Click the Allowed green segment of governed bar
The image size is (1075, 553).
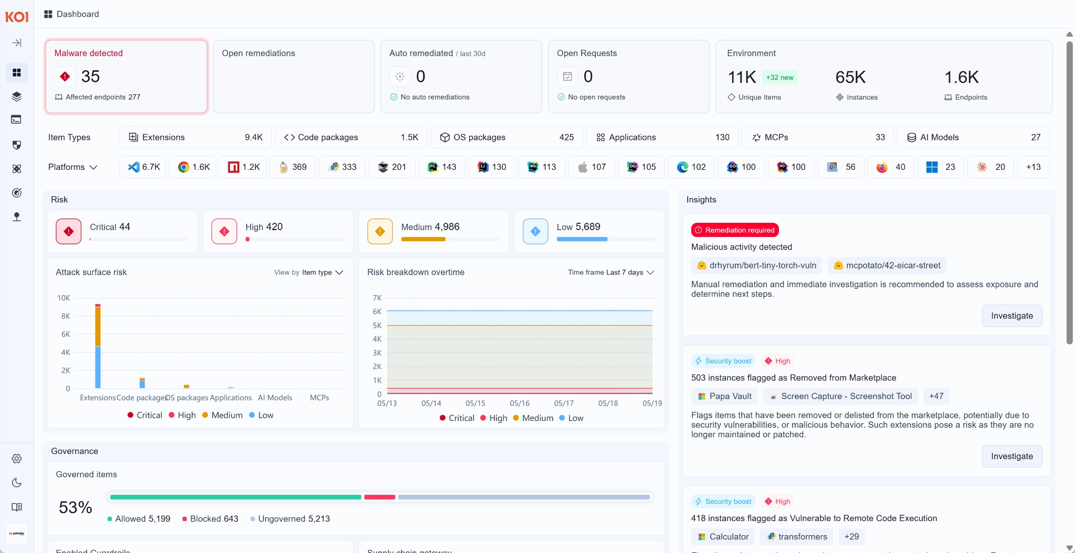(x=236, y=497)
